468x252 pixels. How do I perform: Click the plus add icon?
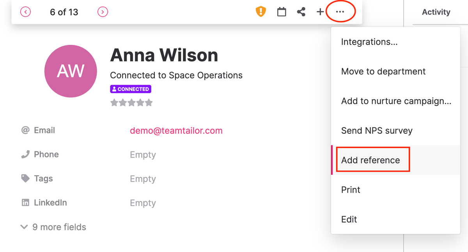(320, 12)
